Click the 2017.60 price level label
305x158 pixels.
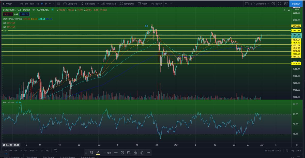[296, 26]
